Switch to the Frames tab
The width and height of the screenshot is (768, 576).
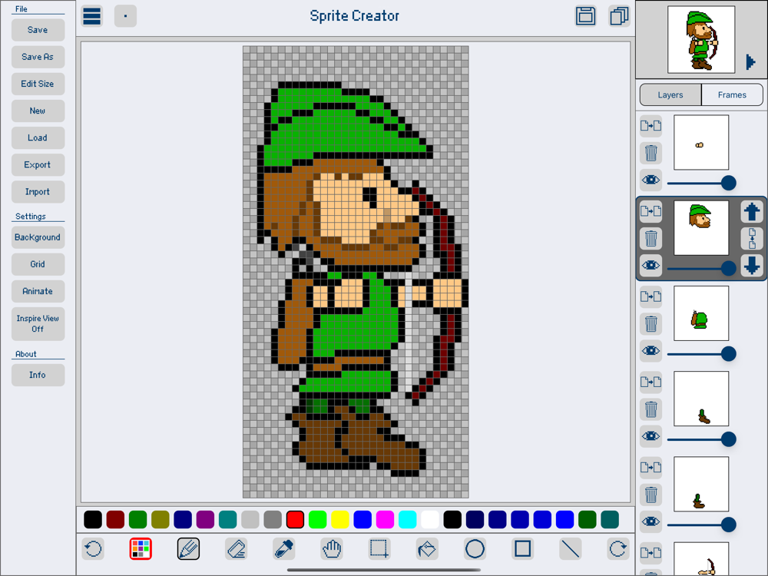pyautogui.click(x=732, y=94)
